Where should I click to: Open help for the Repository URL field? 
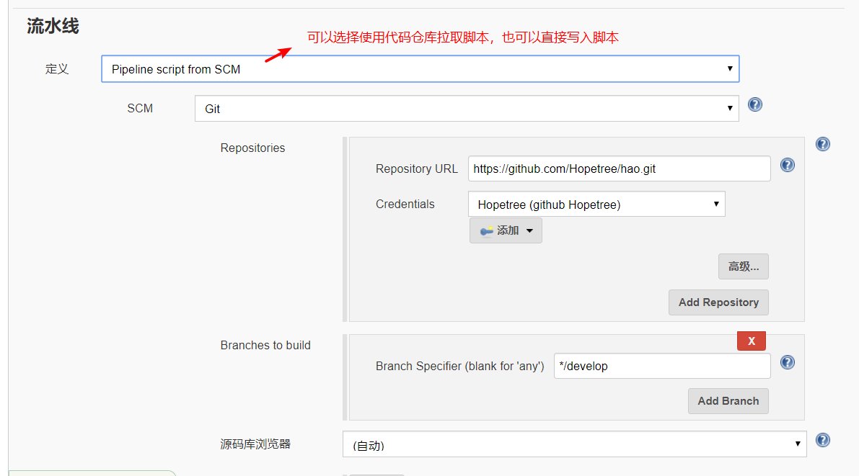pos(787,165)
